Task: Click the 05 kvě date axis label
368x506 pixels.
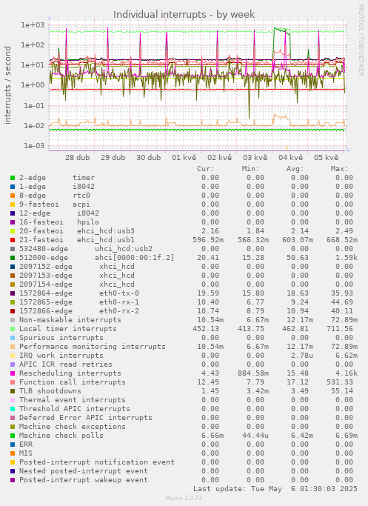Action: click(327, 158)
